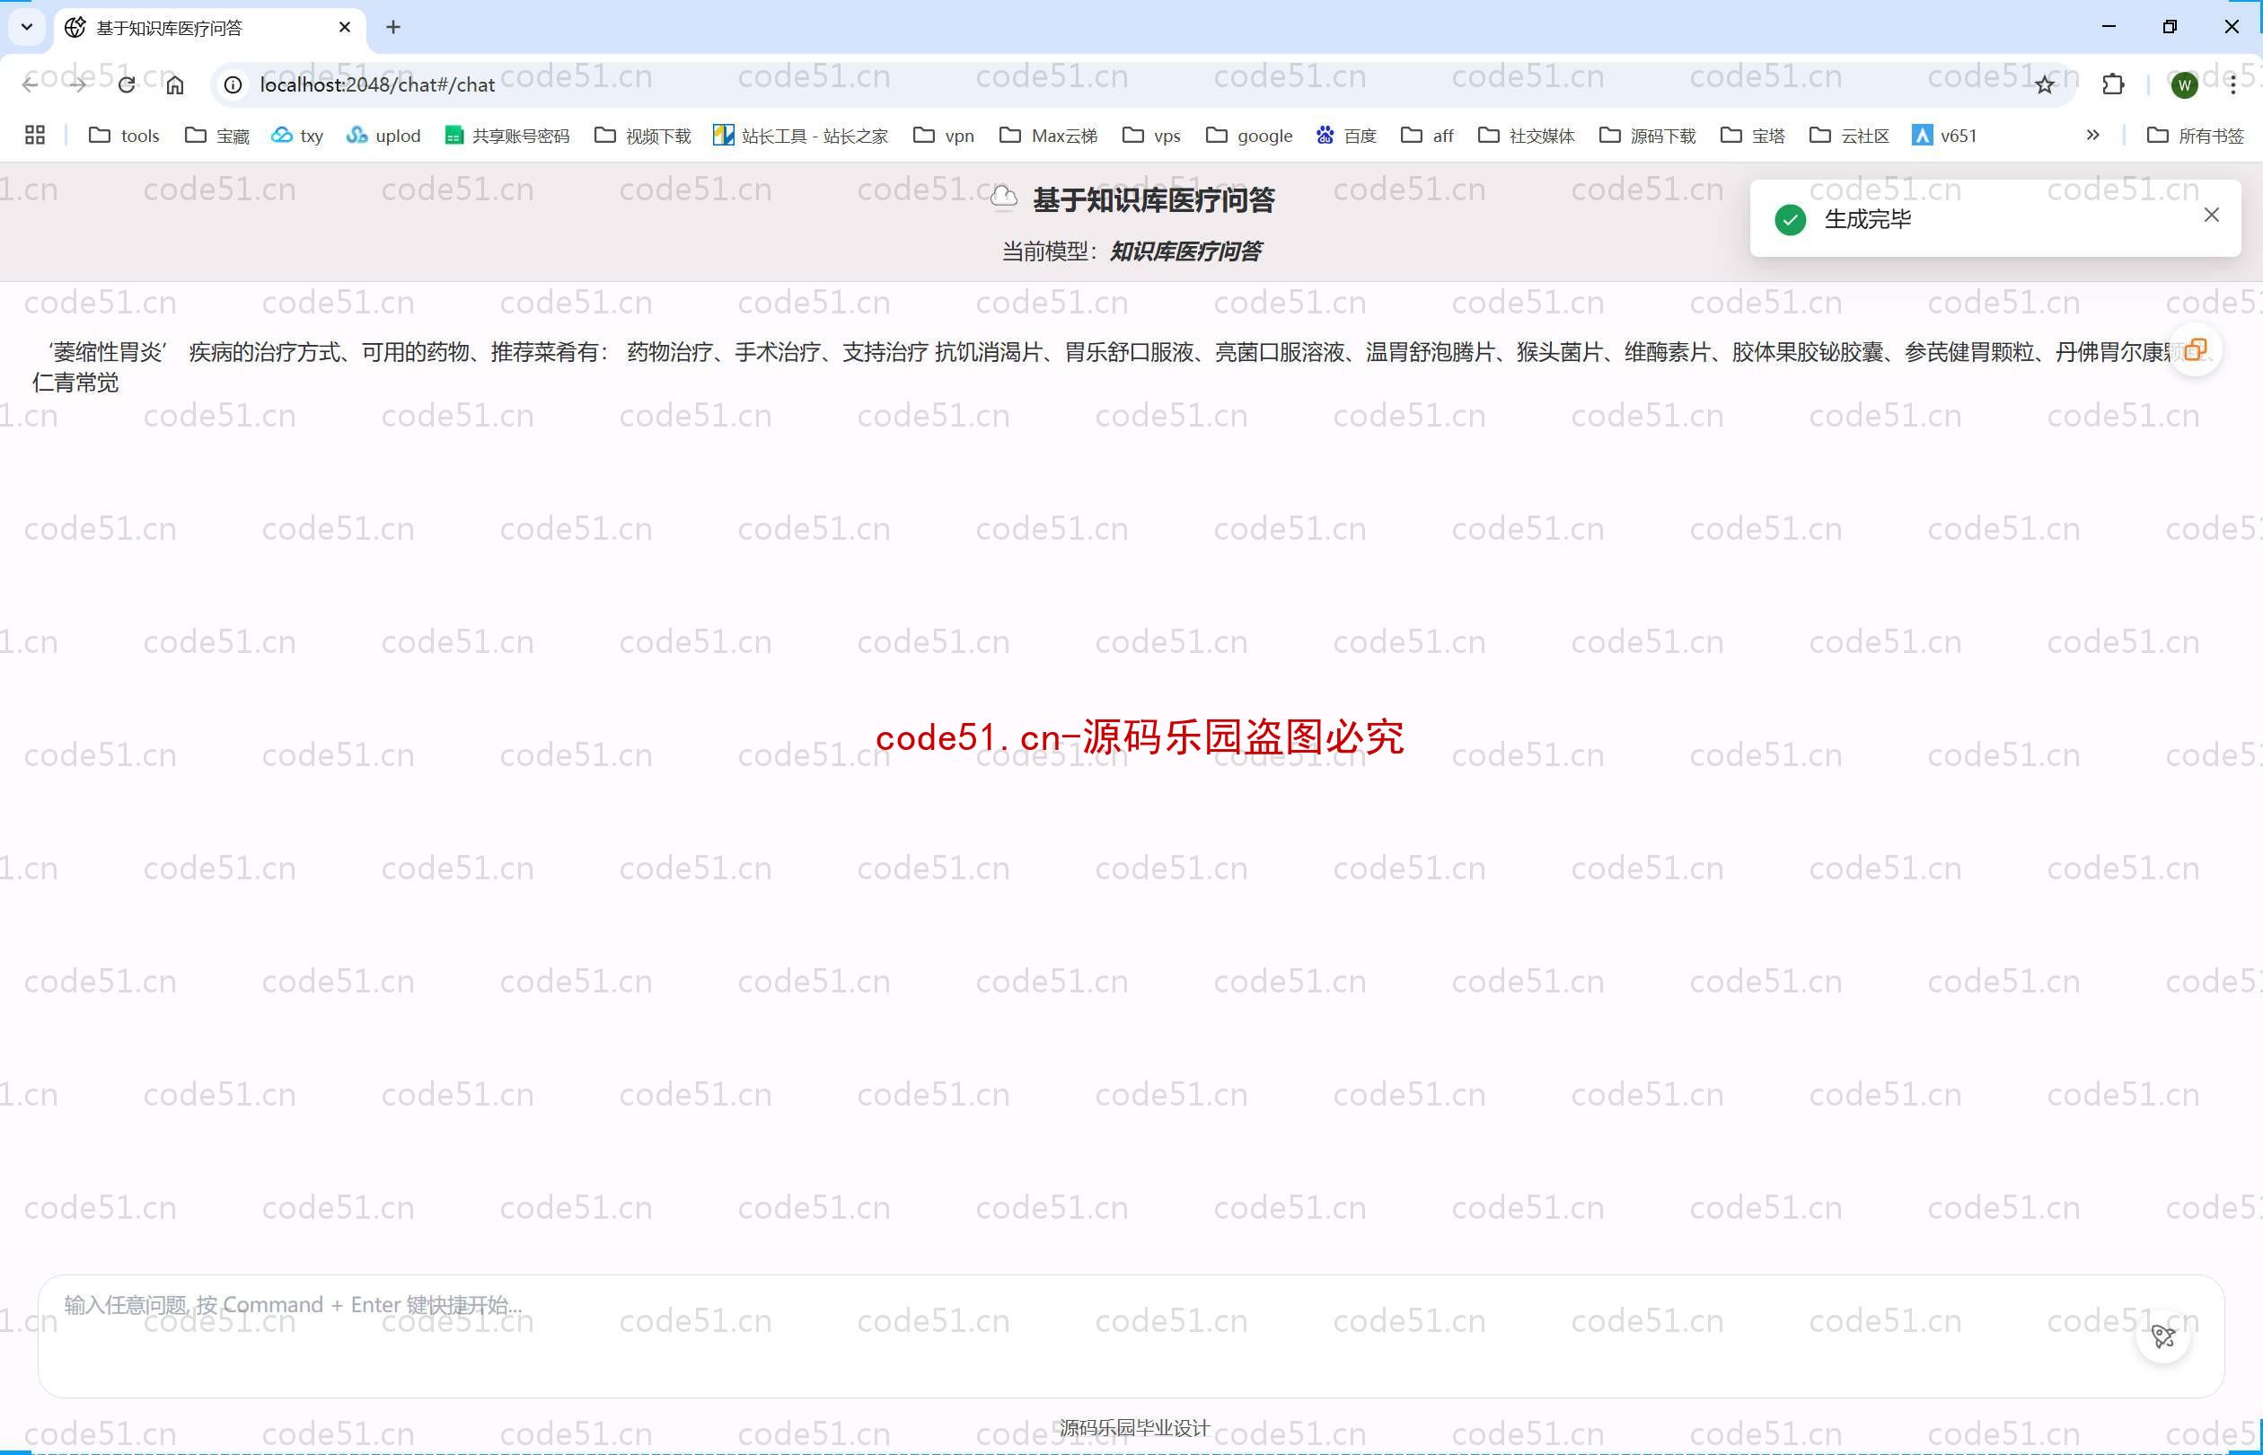
Task: Expand hidden bookmarks with the chevron
Action: [2093, 135]
